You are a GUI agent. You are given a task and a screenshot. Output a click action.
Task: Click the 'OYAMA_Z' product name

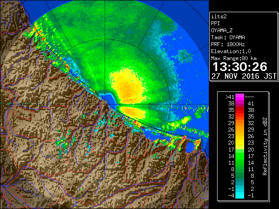point(222,30)
